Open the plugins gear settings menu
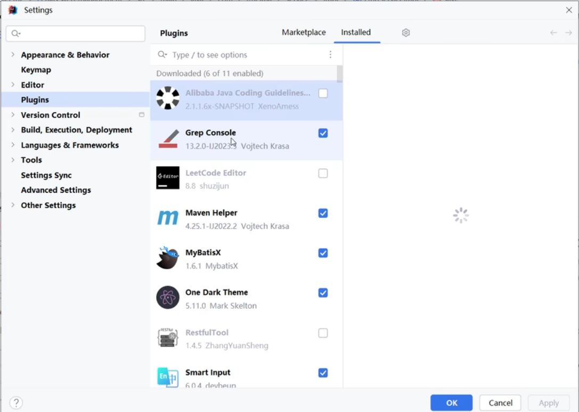Viewport: 579px width, 412px height. click(x=406, y=32)
